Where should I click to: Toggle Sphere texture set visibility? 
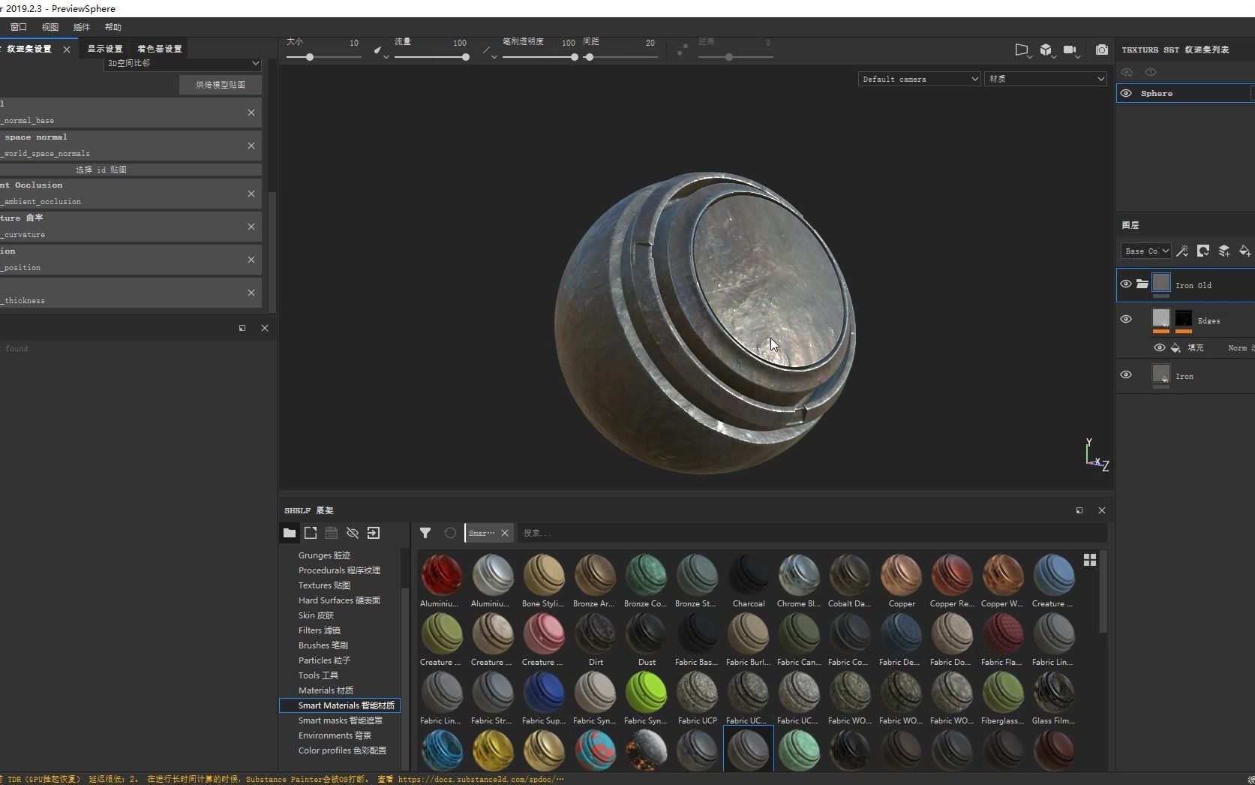[1126, 94]
